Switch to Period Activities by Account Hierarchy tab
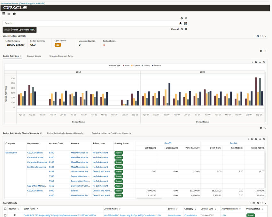This screenshot has width=272, height=217. tap(65, 133)
